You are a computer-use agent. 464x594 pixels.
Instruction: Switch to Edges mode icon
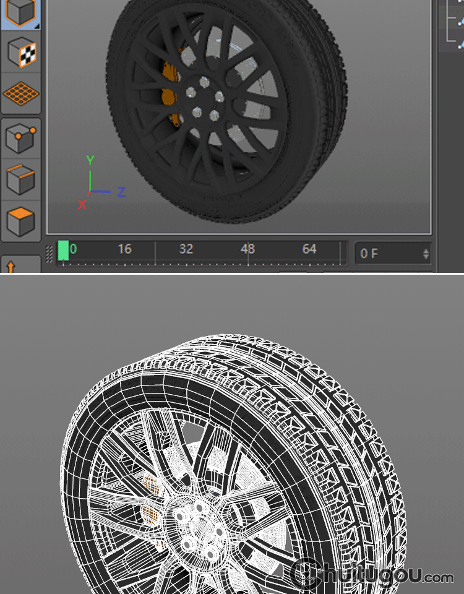click(21, 179)
